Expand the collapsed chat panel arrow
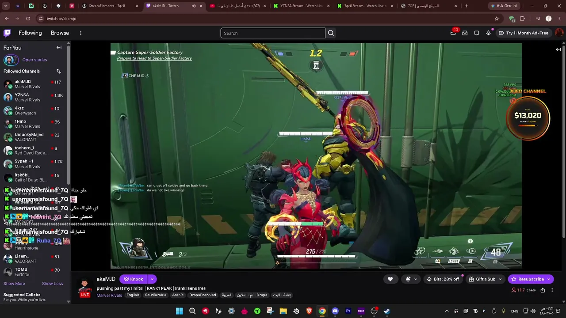 (x=558, y=49)
